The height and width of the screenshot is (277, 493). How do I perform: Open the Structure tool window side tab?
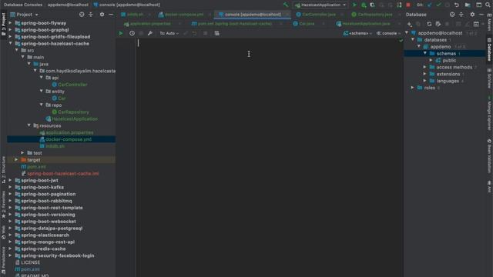(3, 169)
